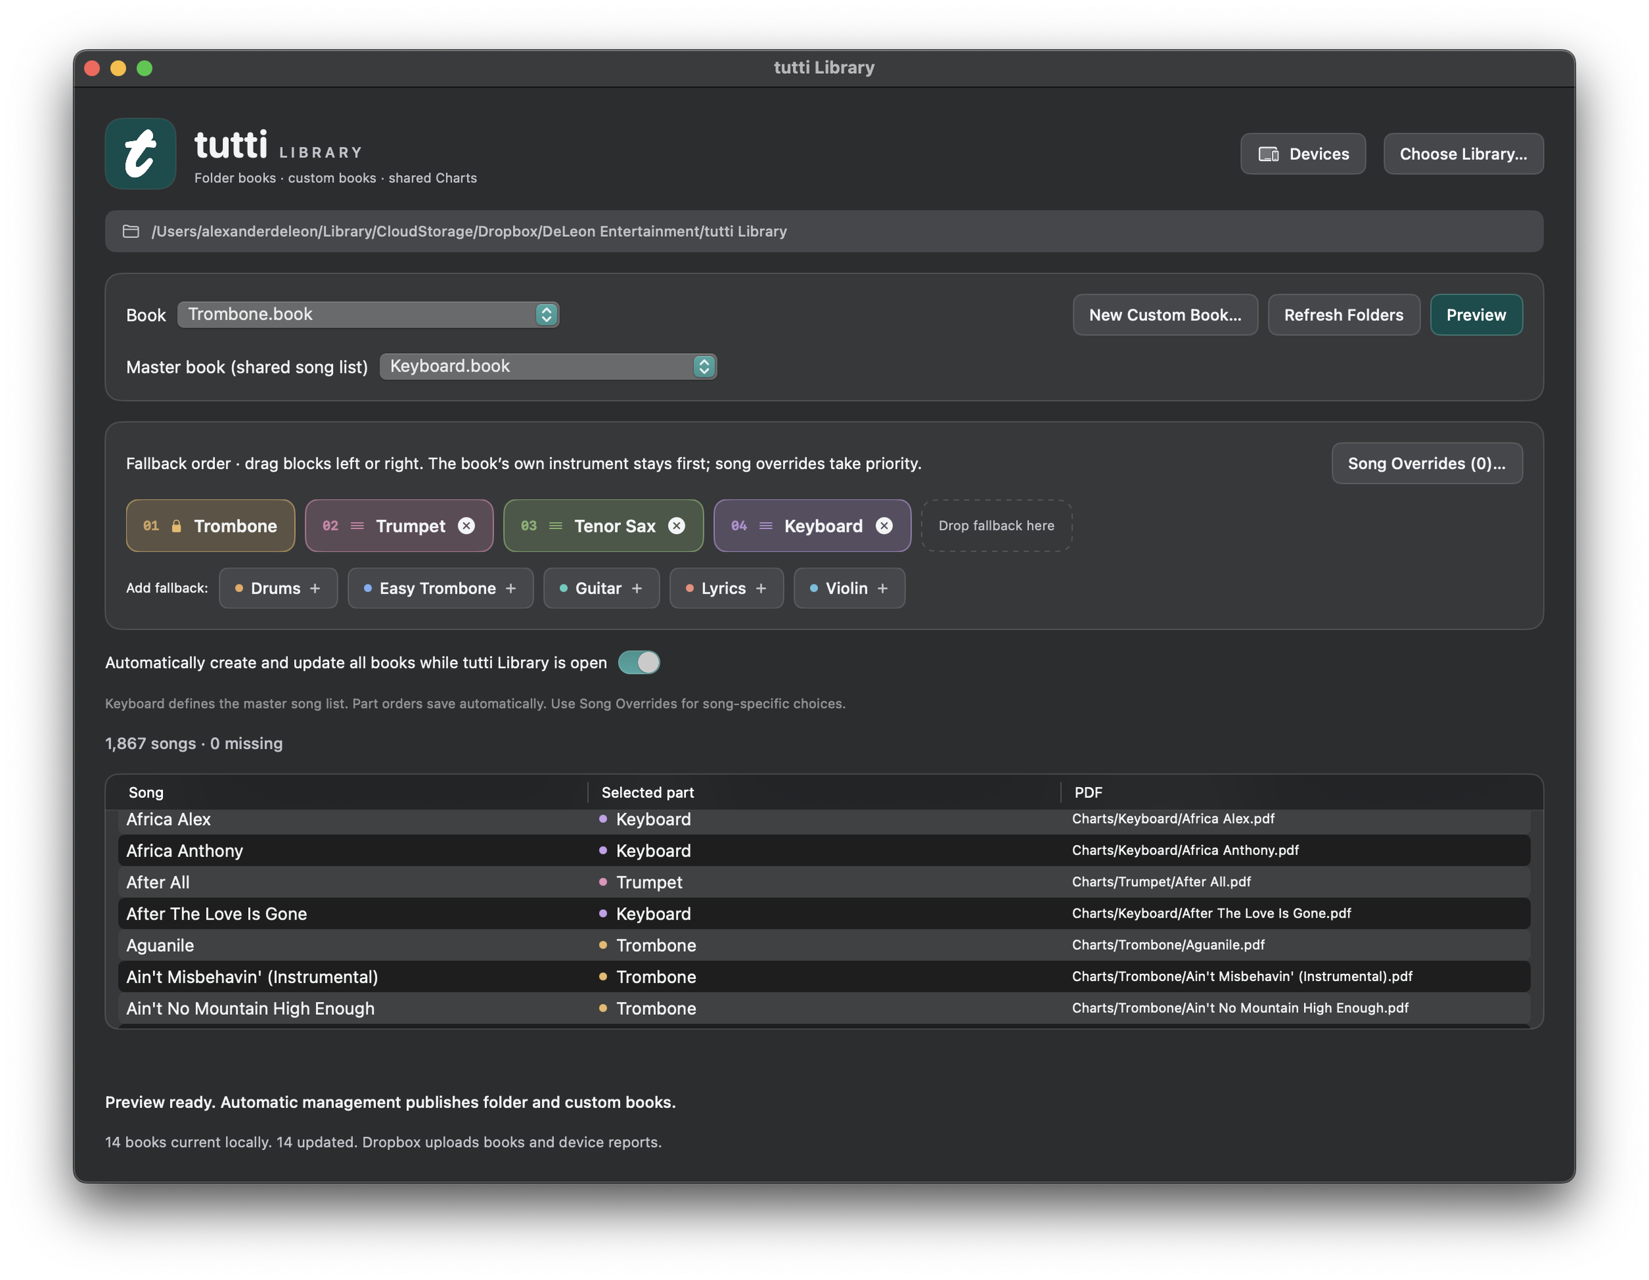Click the folder icon beside library path

(x=131, y=231)
